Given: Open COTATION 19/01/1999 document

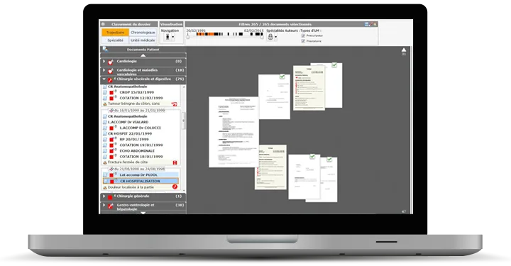Looking at the screenshot, I should pos(141,145).
